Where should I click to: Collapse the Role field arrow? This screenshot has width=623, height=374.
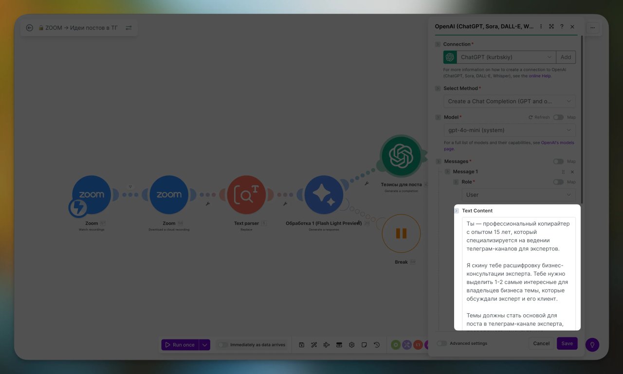pyautogui.click(x=456, y=182)
